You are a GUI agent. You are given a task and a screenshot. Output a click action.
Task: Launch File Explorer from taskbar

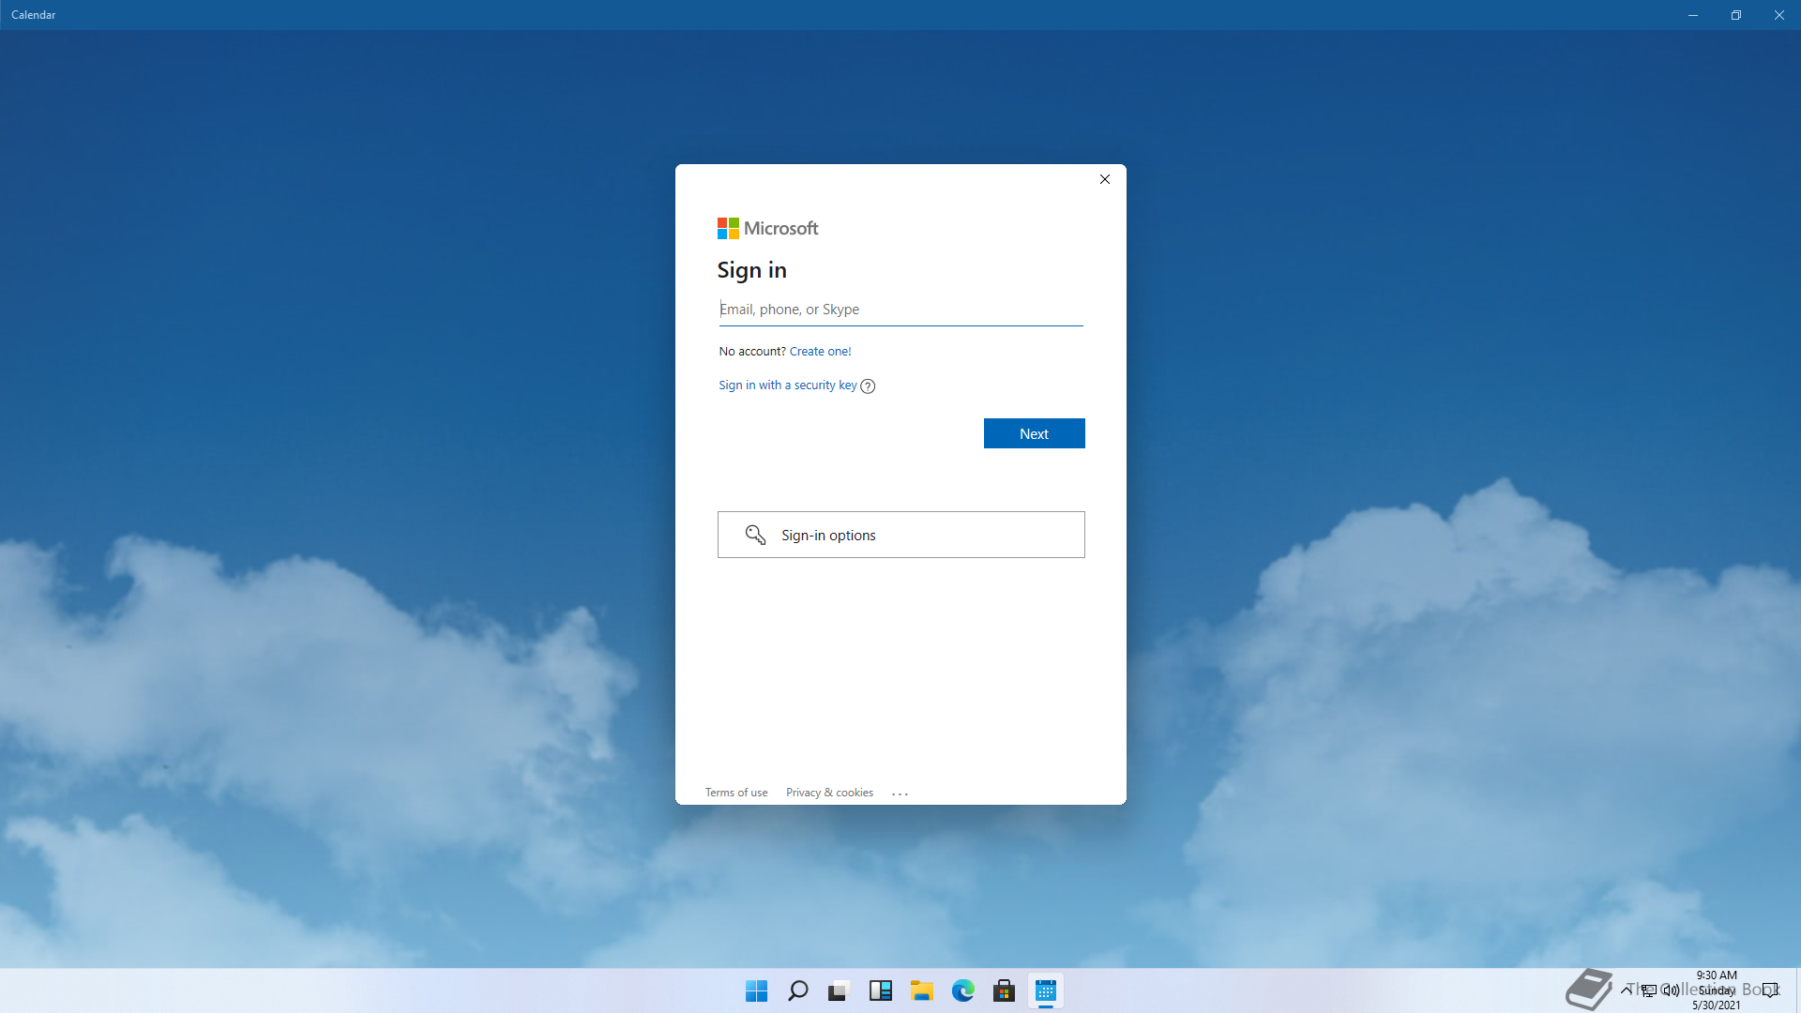coord(921,990)
